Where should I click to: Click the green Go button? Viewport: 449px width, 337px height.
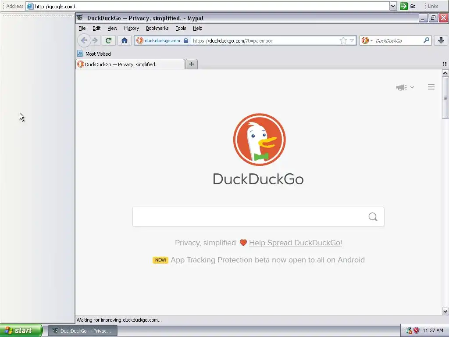408,6
